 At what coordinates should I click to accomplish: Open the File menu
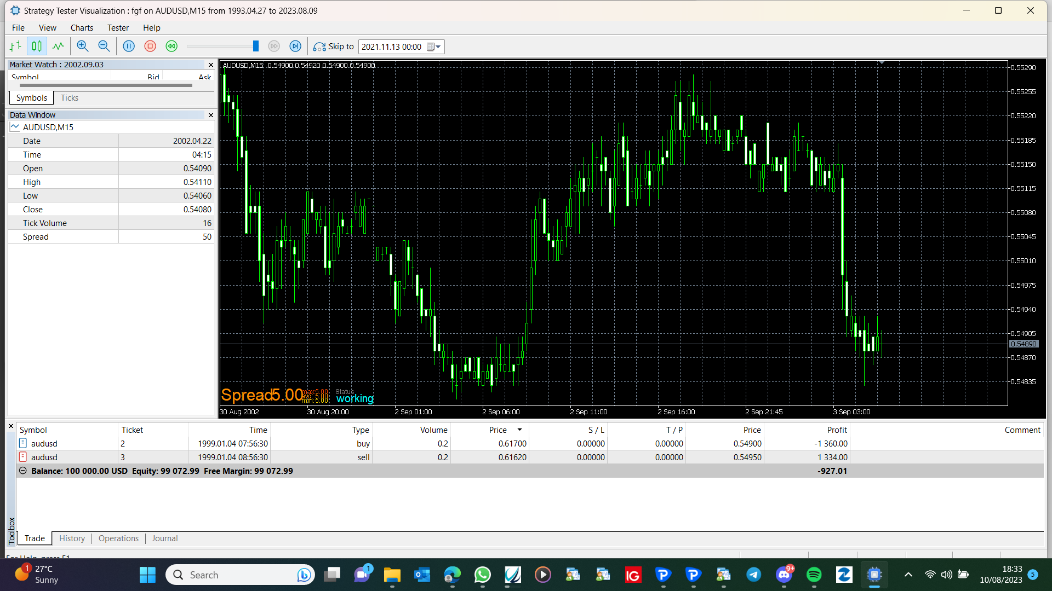18,28
